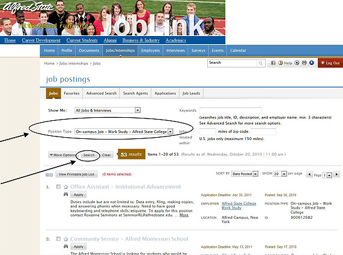
Task: Open the Office Assistant – Institutional Advancement posting
Action: [x=126, y=187]
